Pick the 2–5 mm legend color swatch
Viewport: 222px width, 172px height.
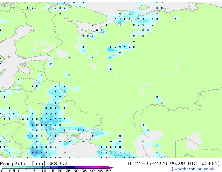pos(30,167)
